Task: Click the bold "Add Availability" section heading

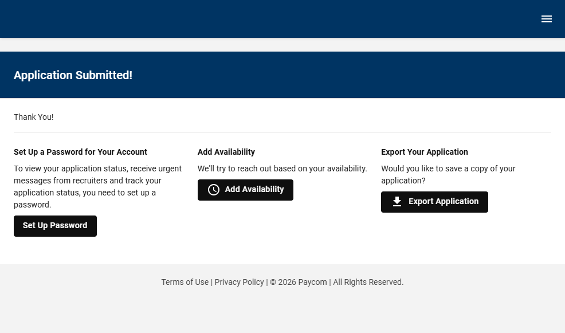Action: point(226,152)
